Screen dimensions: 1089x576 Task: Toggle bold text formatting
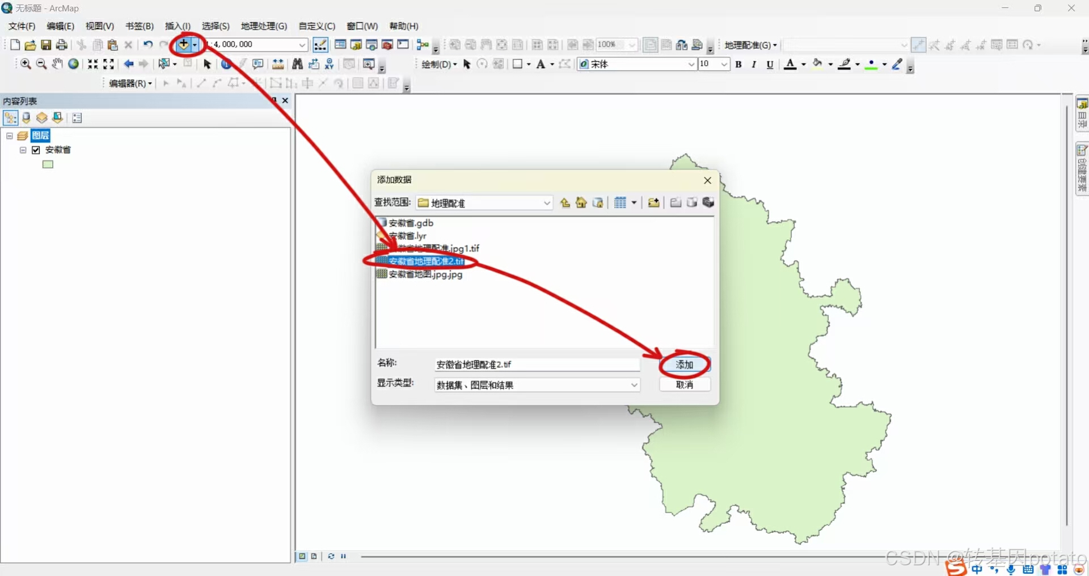pyautogui.click(x=738, y=65)
